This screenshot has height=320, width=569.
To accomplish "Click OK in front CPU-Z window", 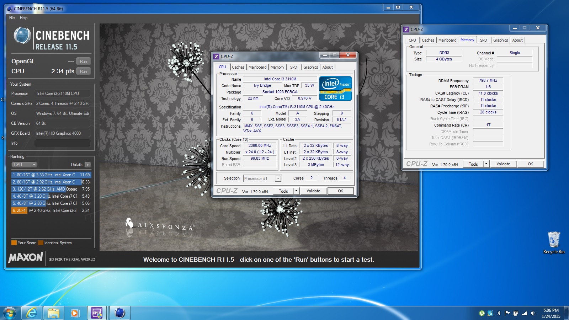I will [x=340, y=191].
